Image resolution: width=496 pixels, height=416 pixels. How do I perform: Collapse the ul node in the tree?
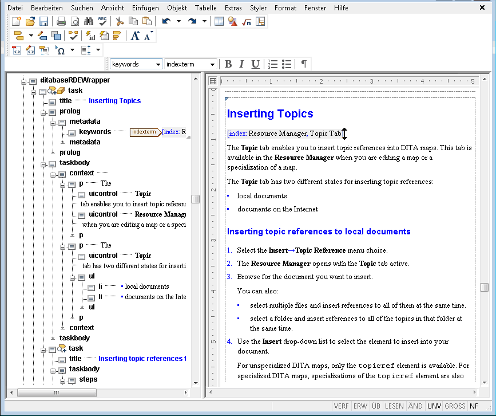coord(73,278)
